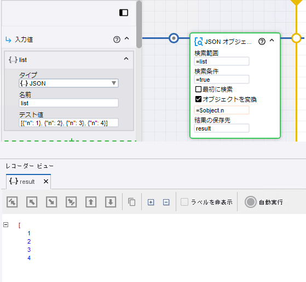306x282 pixels.
Task: Click the JSON search action icon
Action: coord(199,42)
